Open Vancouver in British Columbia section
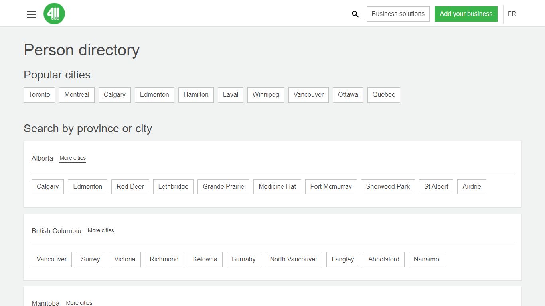545x306 pixels. (52, 259)
